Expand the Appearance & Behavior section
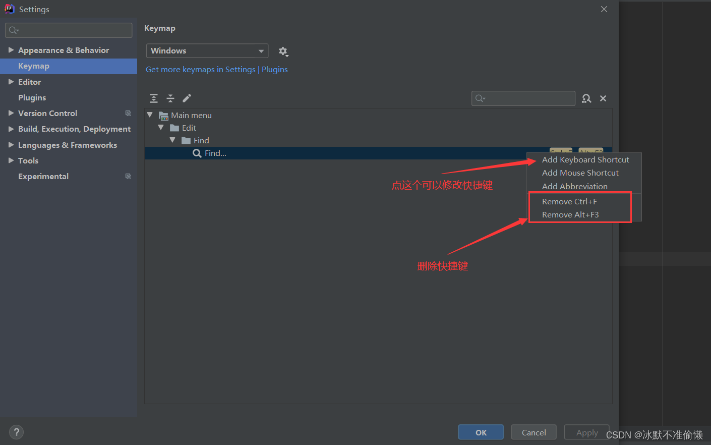Viewport: 711px width, 445px height. coord(11,50)
